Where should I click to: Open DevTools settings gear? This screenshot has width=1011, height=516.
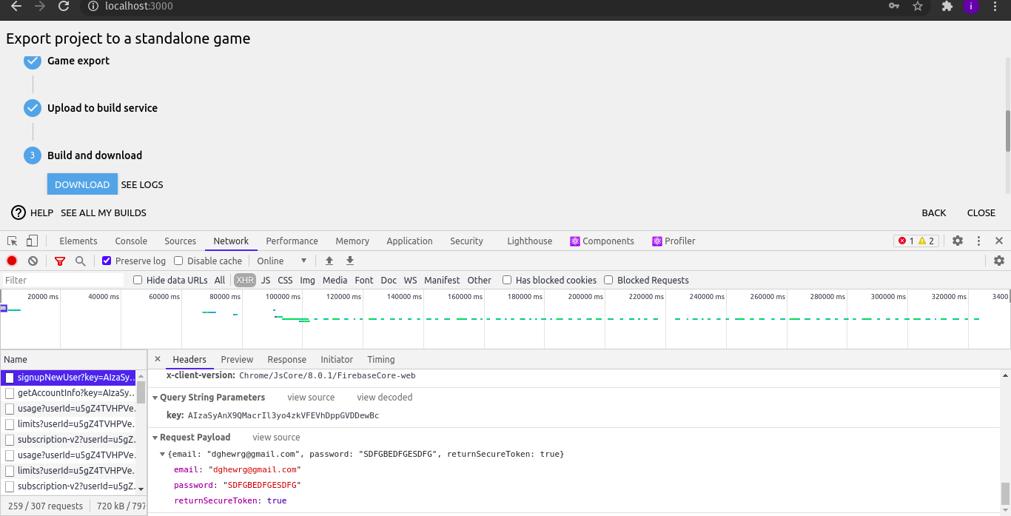click(958, 240)
